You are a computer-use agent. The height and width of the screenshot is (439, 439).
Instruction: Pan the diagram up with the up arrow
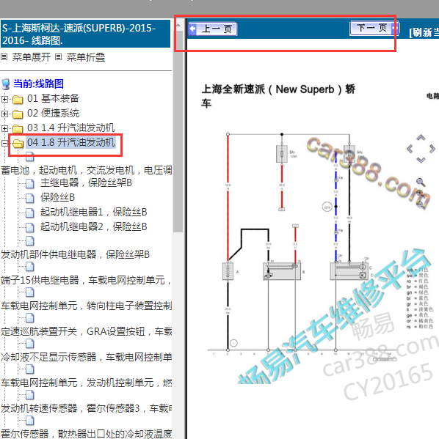coord(421,138)
